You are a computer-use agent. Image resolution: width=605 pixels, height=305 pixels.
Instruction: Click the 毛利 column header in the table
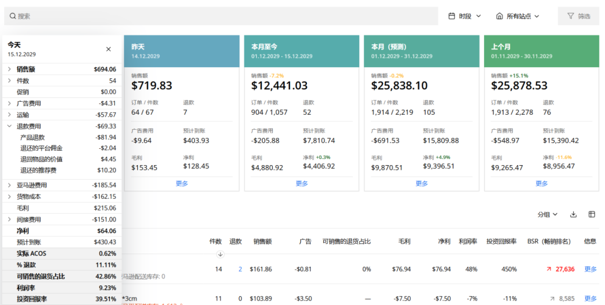coord(404,241)
